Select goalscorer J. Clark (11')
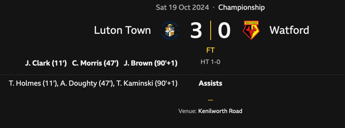Viewport: 345px width, 128px height. point(46,63)
